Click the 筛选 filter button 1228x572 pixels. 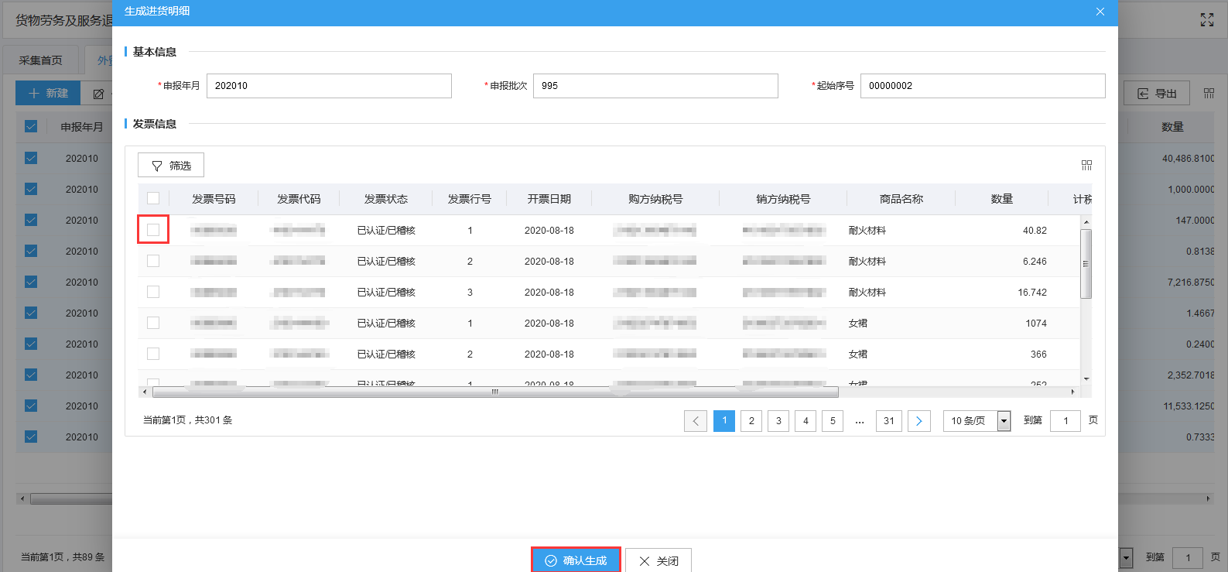pyautogui.click(x=171, y=166)
